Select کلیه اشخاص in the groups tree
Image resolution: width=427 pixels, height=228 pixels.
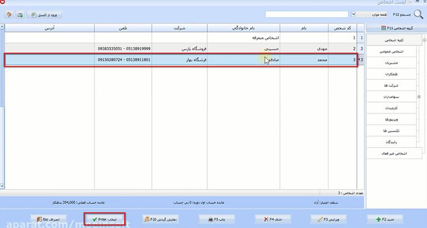(x=394, y=40)
